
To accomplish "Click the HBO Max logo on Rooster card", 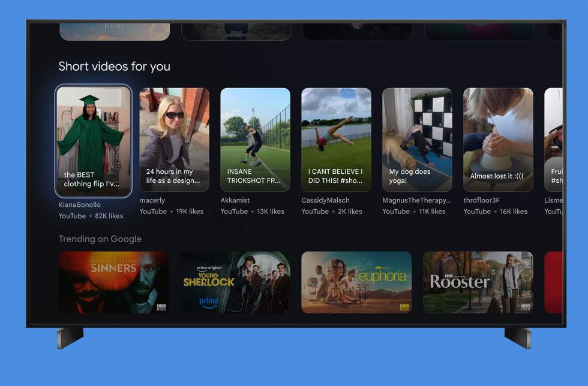I will tap(526, 307).
